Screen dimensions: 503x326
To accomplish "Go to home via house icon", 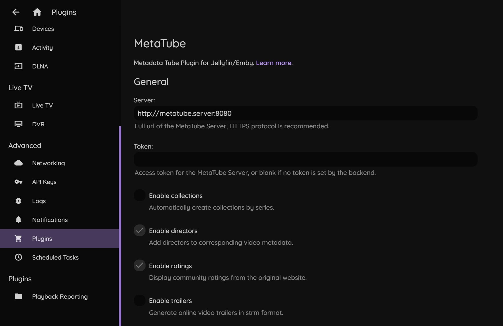I will pos(37,12).
